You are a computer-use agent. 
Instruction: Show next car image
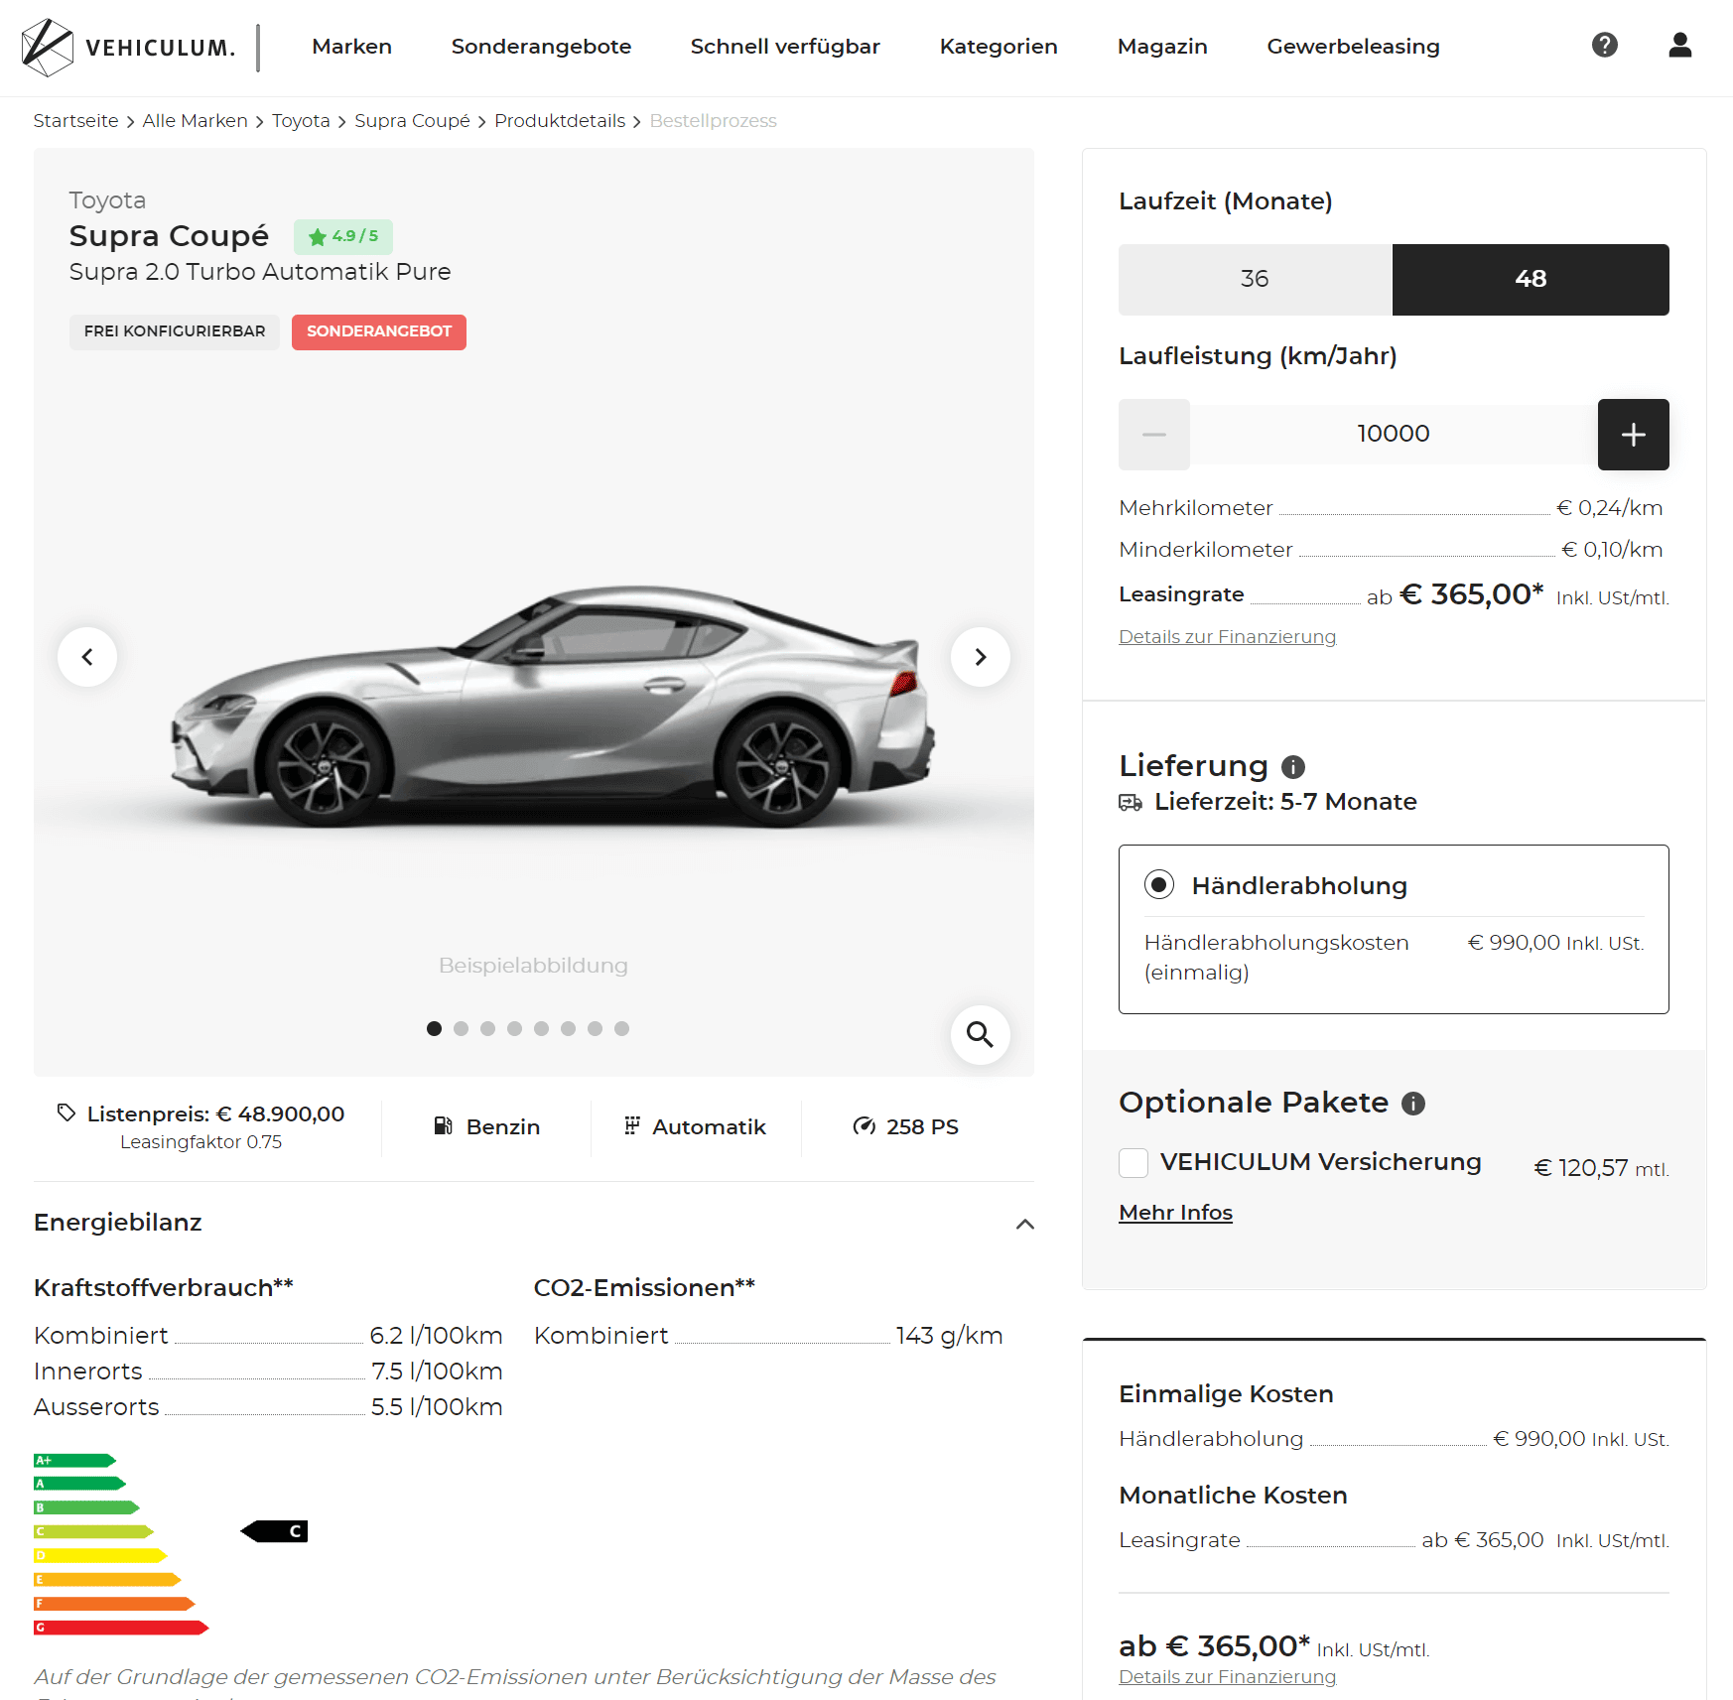pos(980,657)
